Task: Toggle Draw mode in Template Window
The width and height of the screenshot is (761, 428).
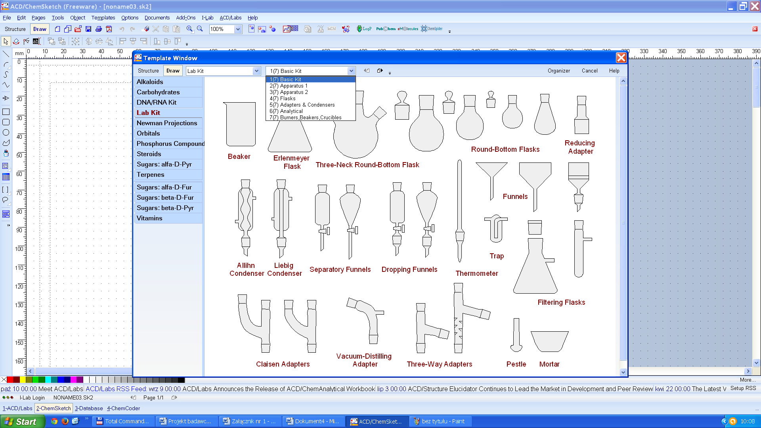Action: 173,71
